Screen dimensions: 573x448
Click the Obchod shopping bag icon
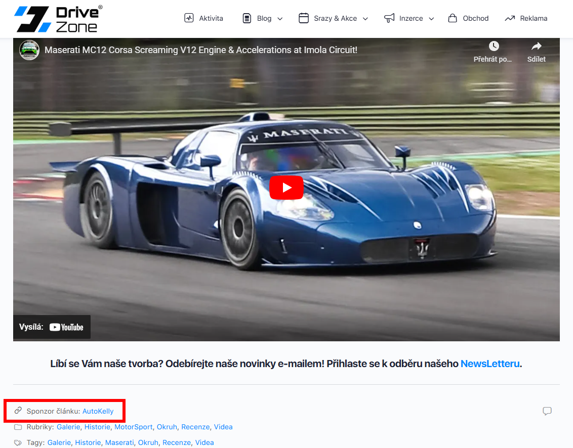(453, 18)
